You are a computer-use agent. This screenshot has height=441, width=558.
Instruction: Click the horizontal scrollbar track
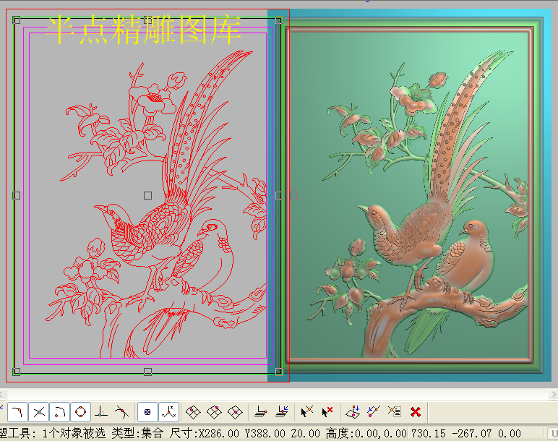point(278,395)
